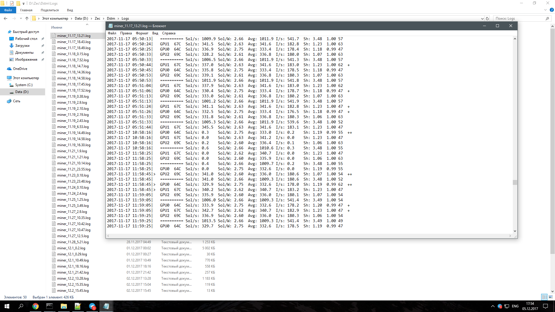Viewport: 555px width, 312px height.
Task: Open Notepad Вид menu
Action: 155,33
